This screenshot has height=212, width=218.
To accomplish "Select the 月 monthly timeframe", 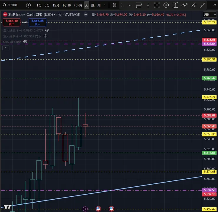I will [x=99, y=5].
